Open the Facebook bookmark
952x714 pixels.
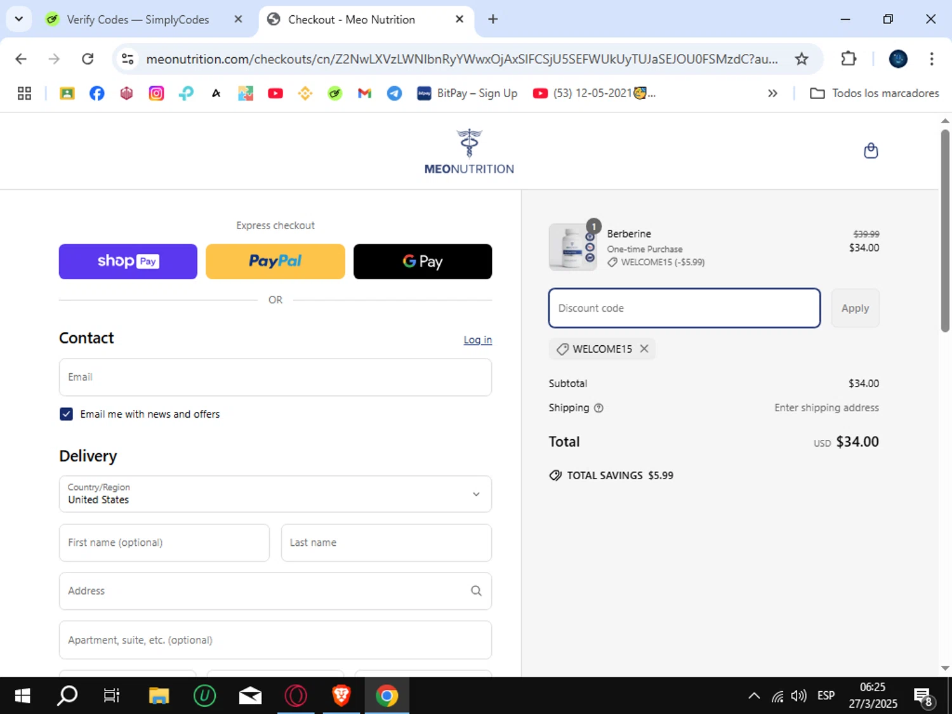(x=96, y=93)
